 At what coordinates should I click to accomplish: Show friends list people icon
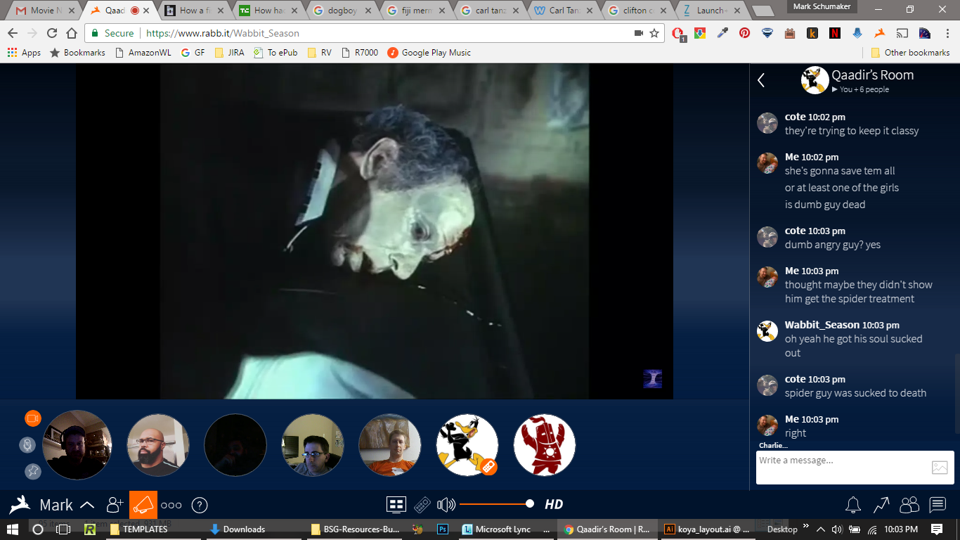[x=909, y=504]
